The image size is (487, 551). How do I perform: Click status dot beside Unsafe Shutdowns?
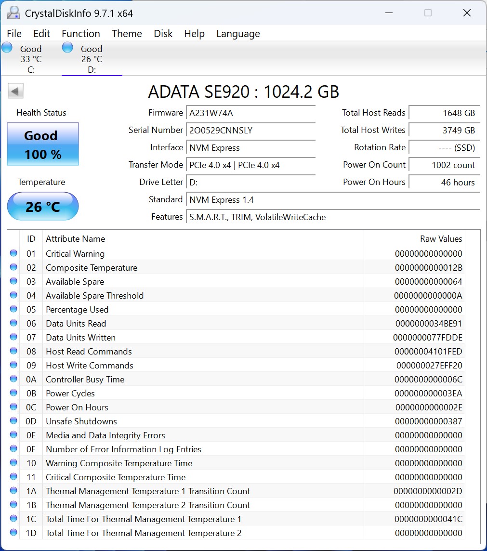click(x=13, y=420)
